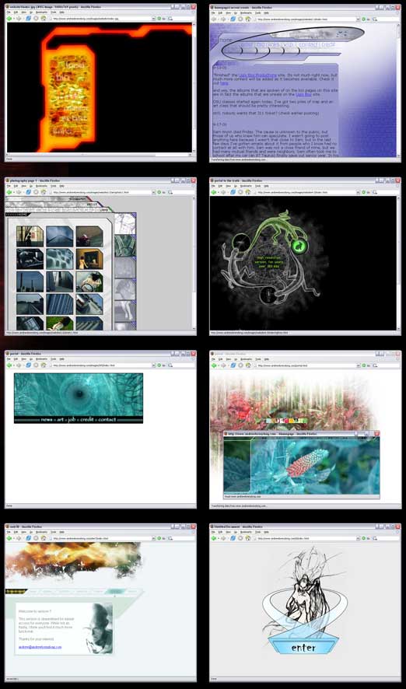Click Home icon in the purple current events window
The image size is (406, 689).
click(x=248, y=19)
